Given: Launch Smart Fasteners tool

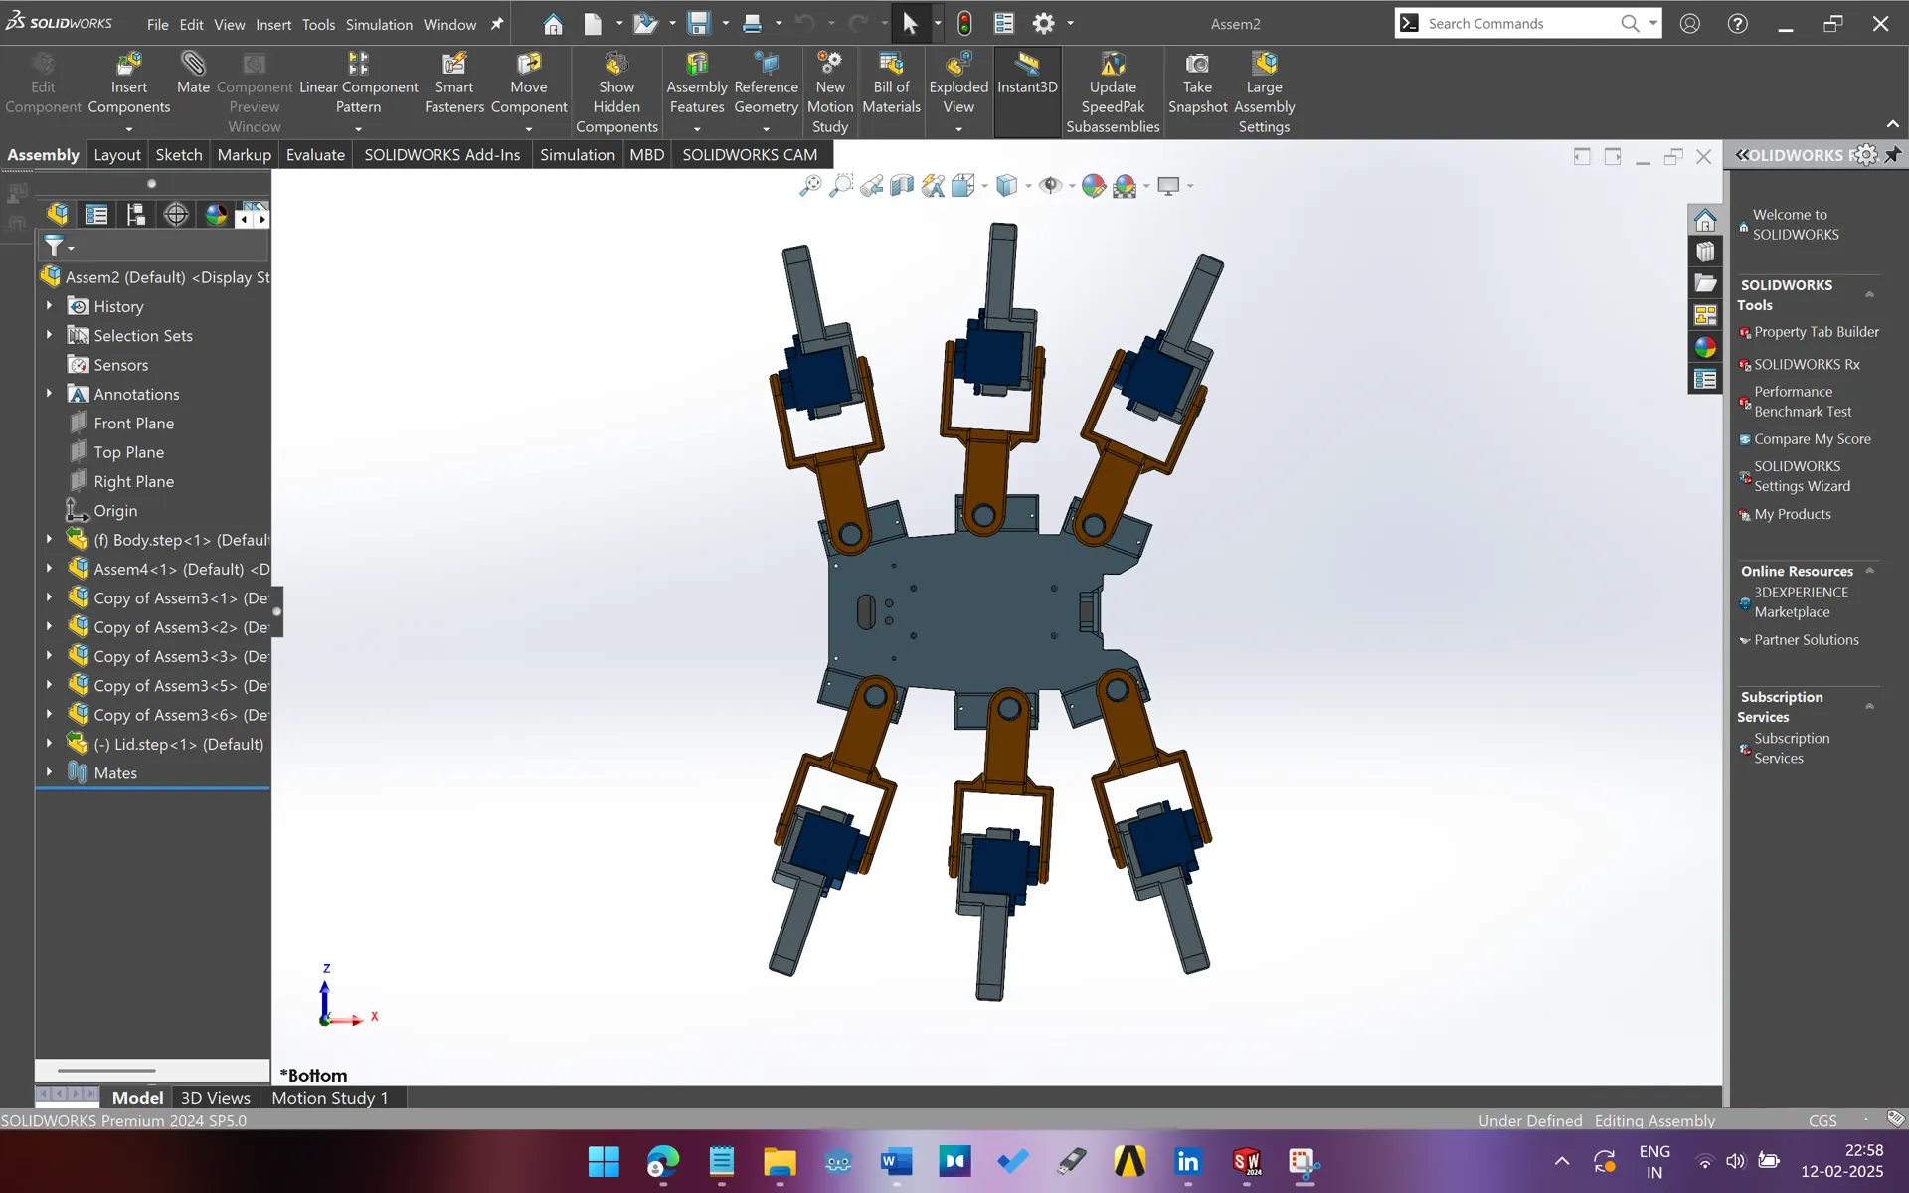Looking at the screenshot, I should point(454,85).
